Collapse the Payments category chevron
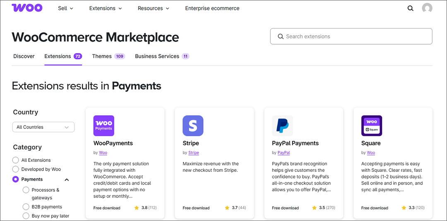447x221 pixels. pyautogui.click(x=67, y=179)
